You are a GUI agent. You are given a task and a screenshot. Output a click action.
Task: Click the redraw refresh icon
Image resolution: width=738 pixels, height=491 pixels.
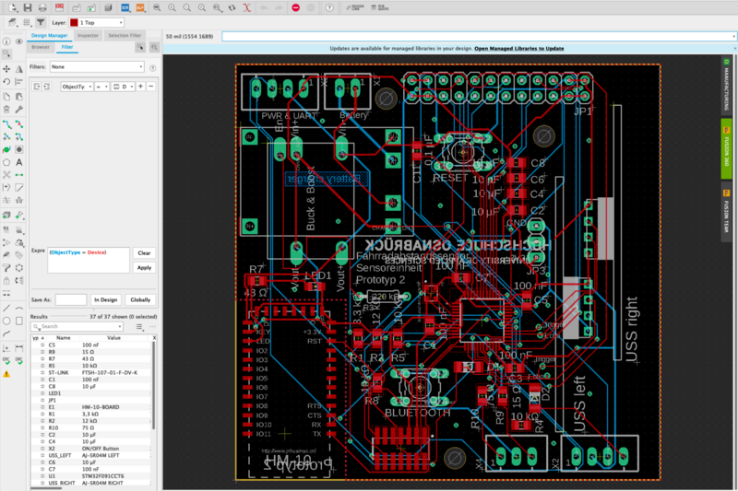pyautogui.click(x=232, y=7)
